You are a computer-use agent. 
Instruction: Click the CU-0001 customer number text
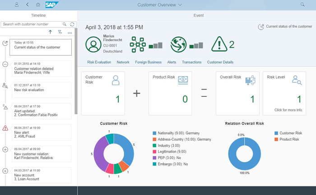coord(110,46)
